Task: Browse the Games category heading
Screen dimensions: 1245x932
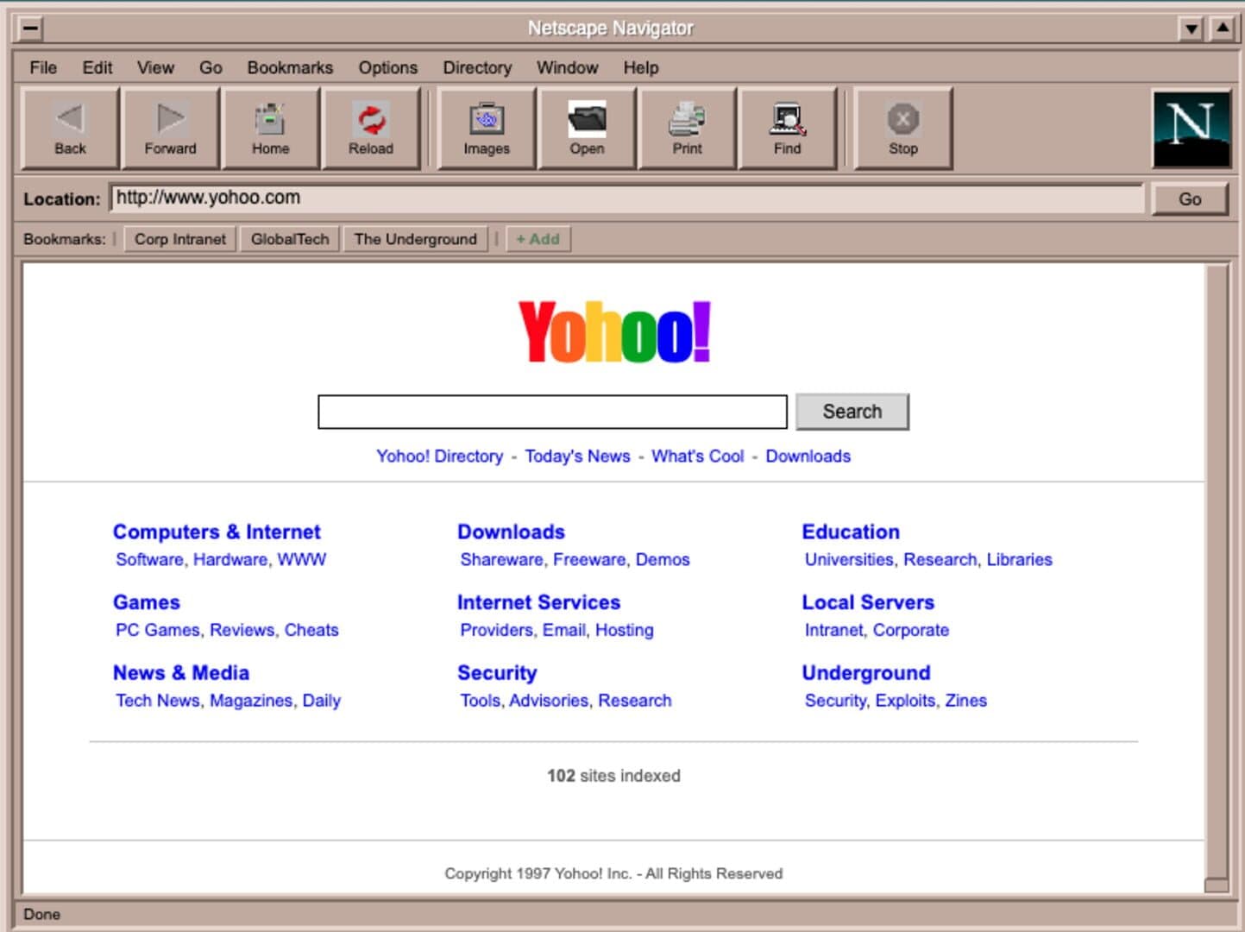Action: point(147,602)
